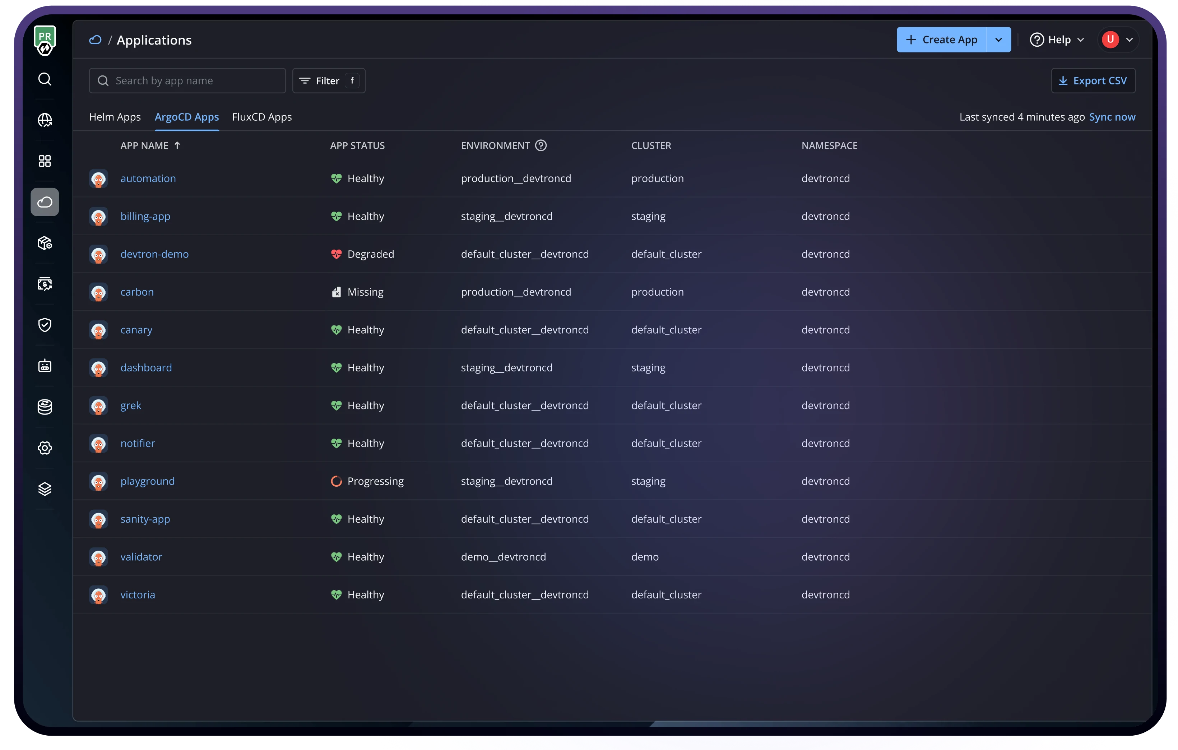Viewport: 1178px width, 750px height.
Task: Open the database stack sidebar icon
Action: pyautogui.click(x=45, y=407)
